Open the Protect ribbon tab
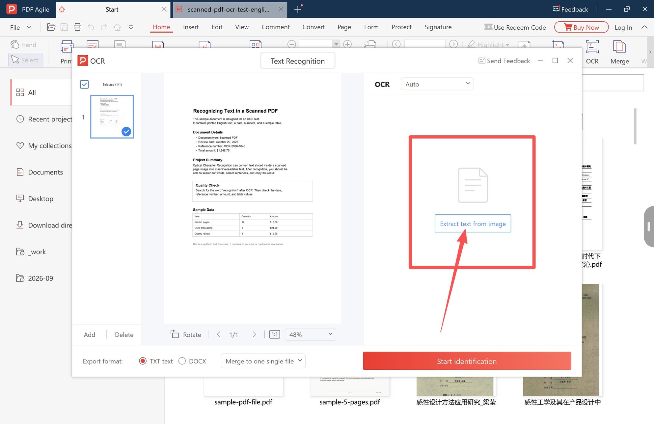 point(401,27)
